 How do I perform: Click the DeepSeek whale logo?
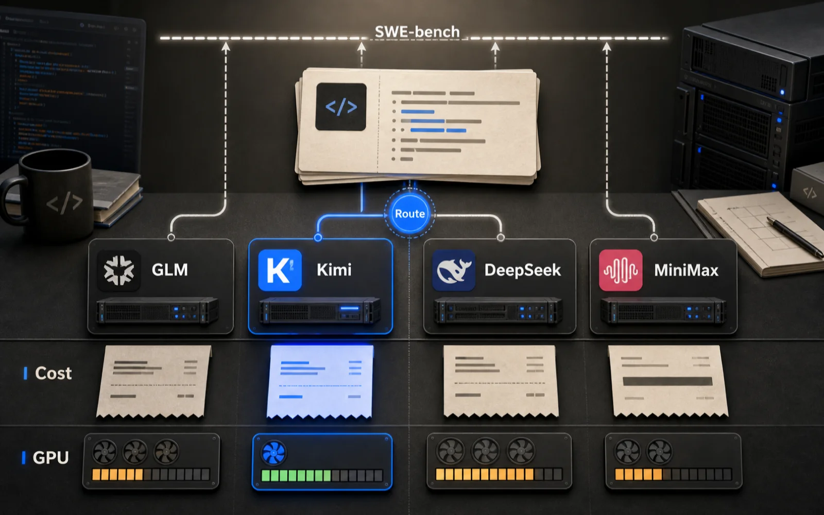[x=454, y=270]
